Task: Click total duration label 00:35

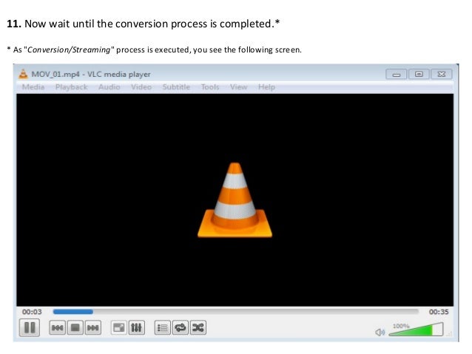Action: point(439,312)
